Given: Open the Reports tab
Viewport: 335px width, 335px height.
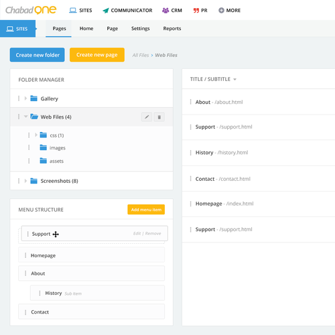Looking at the screenshot, I should tap(172, 29).
